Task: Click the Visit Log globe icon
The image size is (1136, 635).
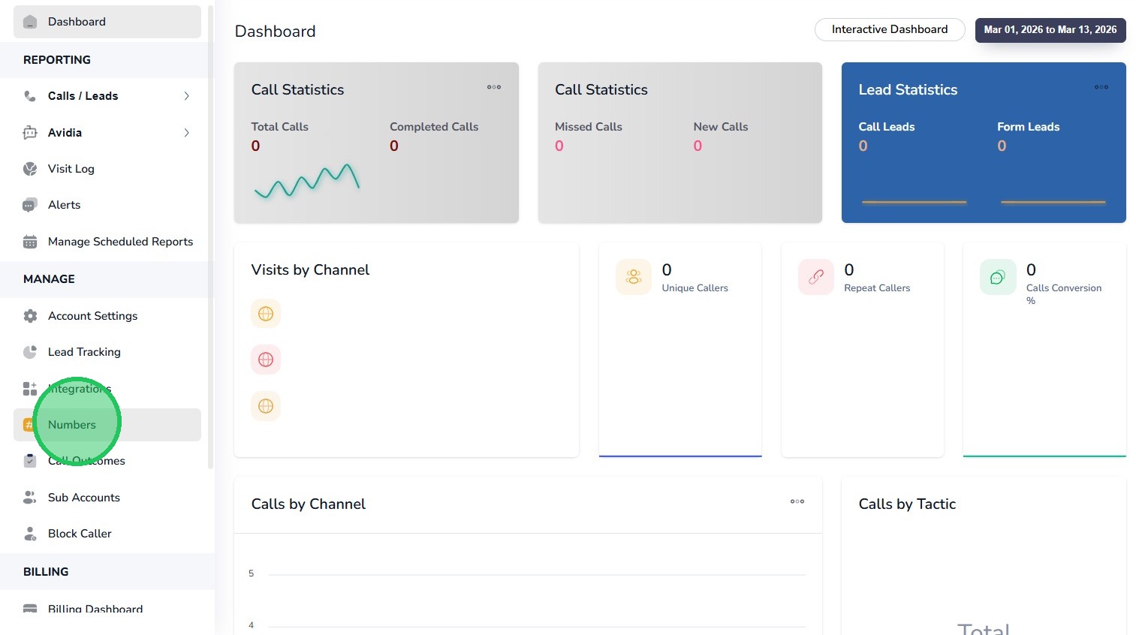Action: (x=30, y=169)
